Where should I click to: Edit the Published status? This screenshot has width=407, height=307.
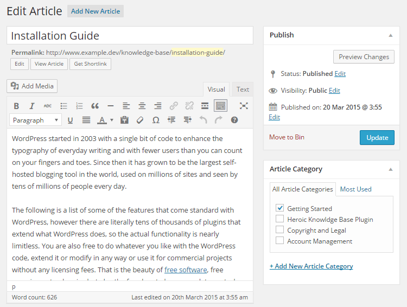pyautogui.click(x=340, y=74)
